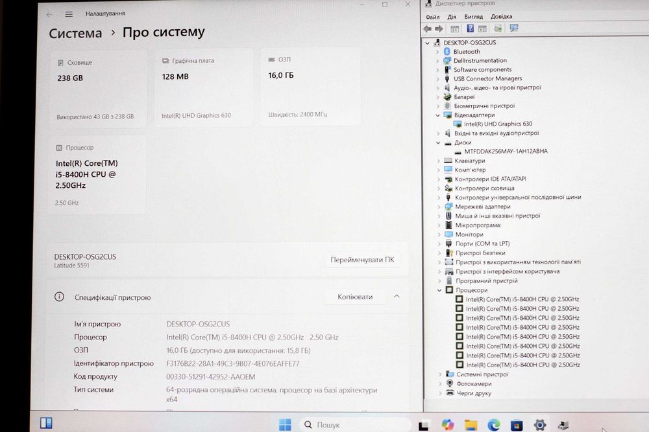649x432 pixels.
Task: Expand the Мережеві адаптери category
Action: click(x=439, y=207)
